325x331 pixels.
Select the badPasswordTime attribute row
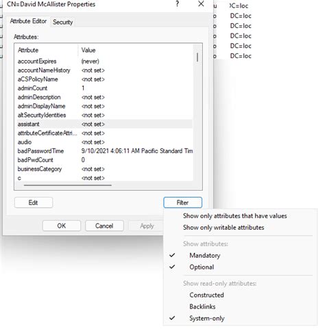105,151
